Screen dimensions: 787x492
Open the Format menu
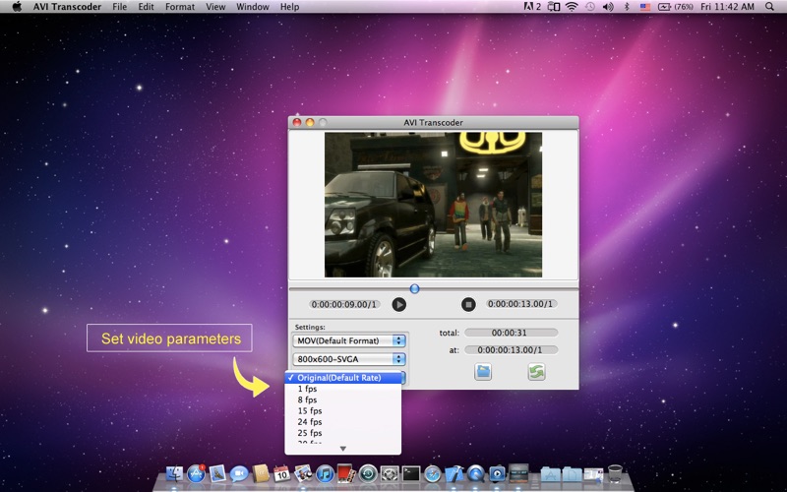180,7
